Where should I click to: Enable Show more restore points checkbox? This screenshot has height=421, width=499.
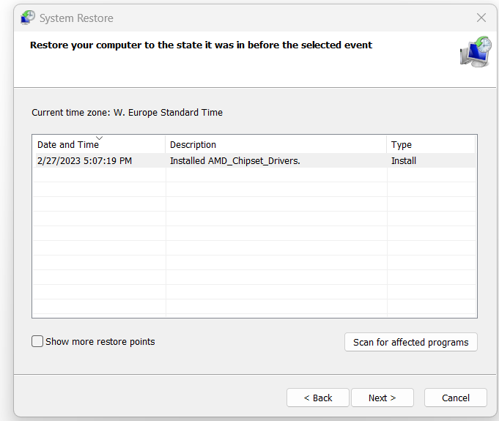tap(37, 341)
